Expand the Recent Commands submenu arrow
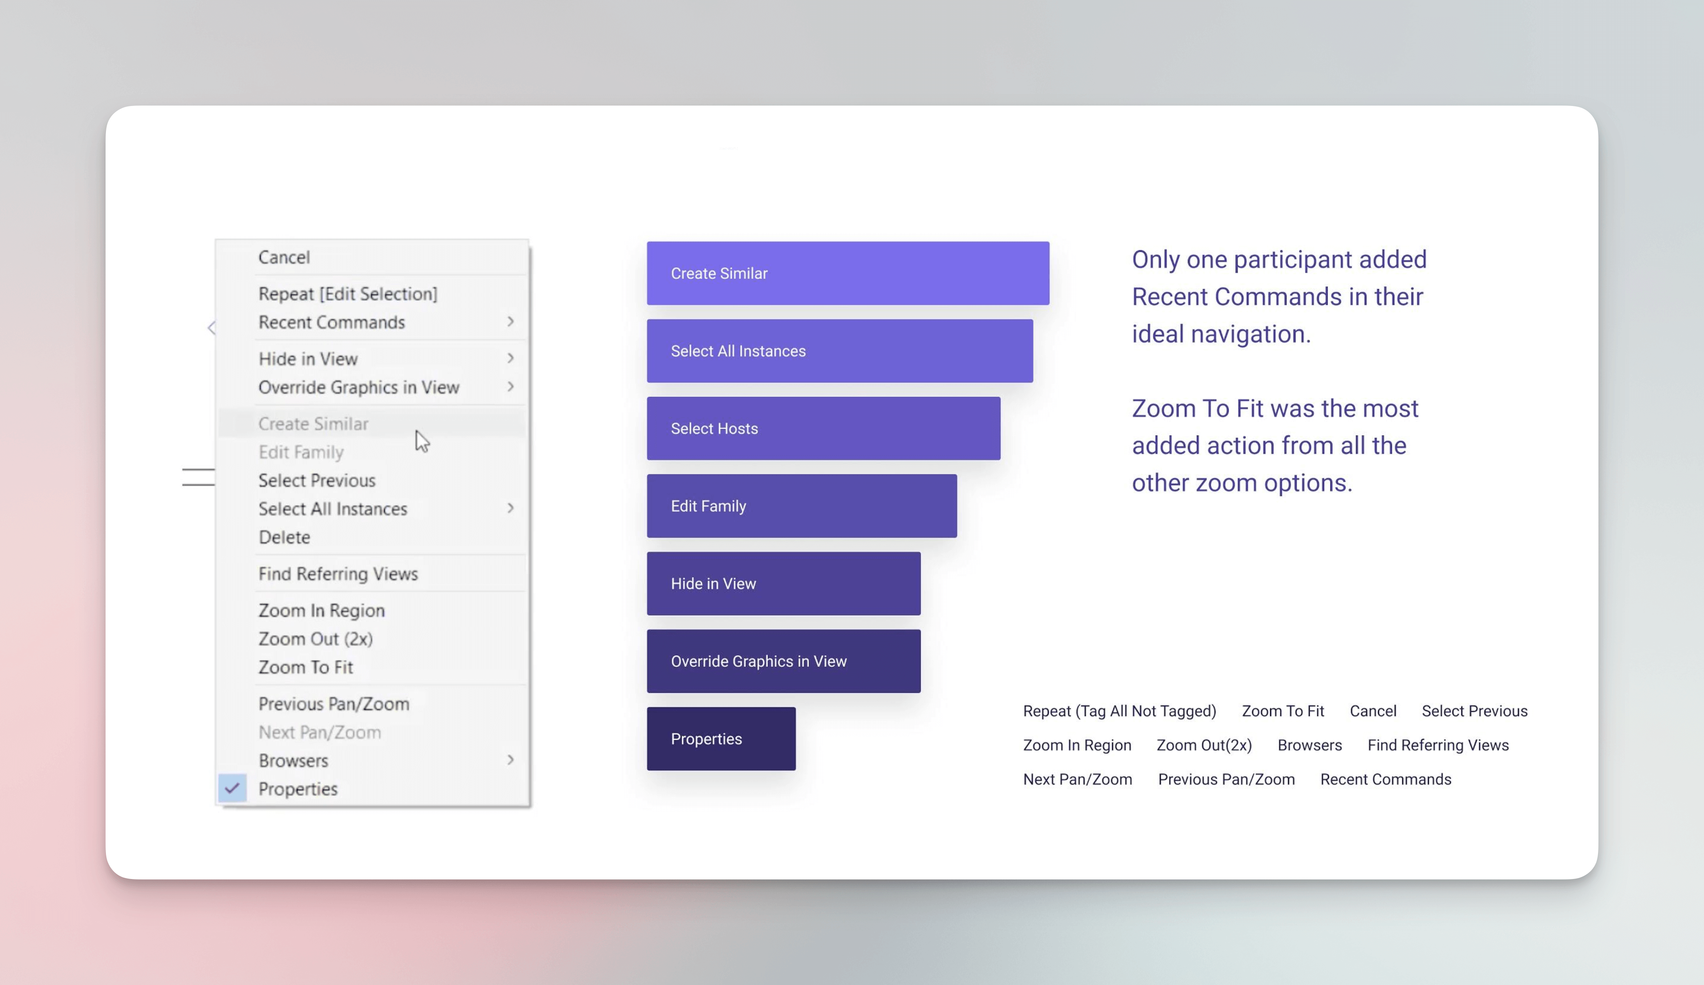Image resolution: width=1704 pixels, height=985 pixels. (510, 322)
